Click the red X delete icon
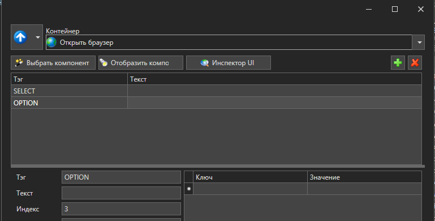Image resolution: width=435 pixels, height=221 pixels. point(415,62)
